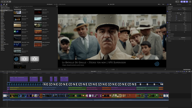Open the Crop Type Trim dropdown
The width and height of the screenshot is (192, 108).
tap(184, 24)
